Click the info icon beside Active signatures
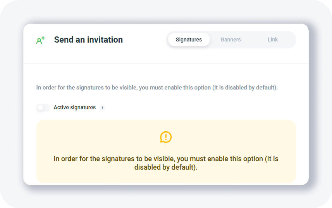Image resolution: width=332 pixels, height=208 pixels. click(102, 108)
